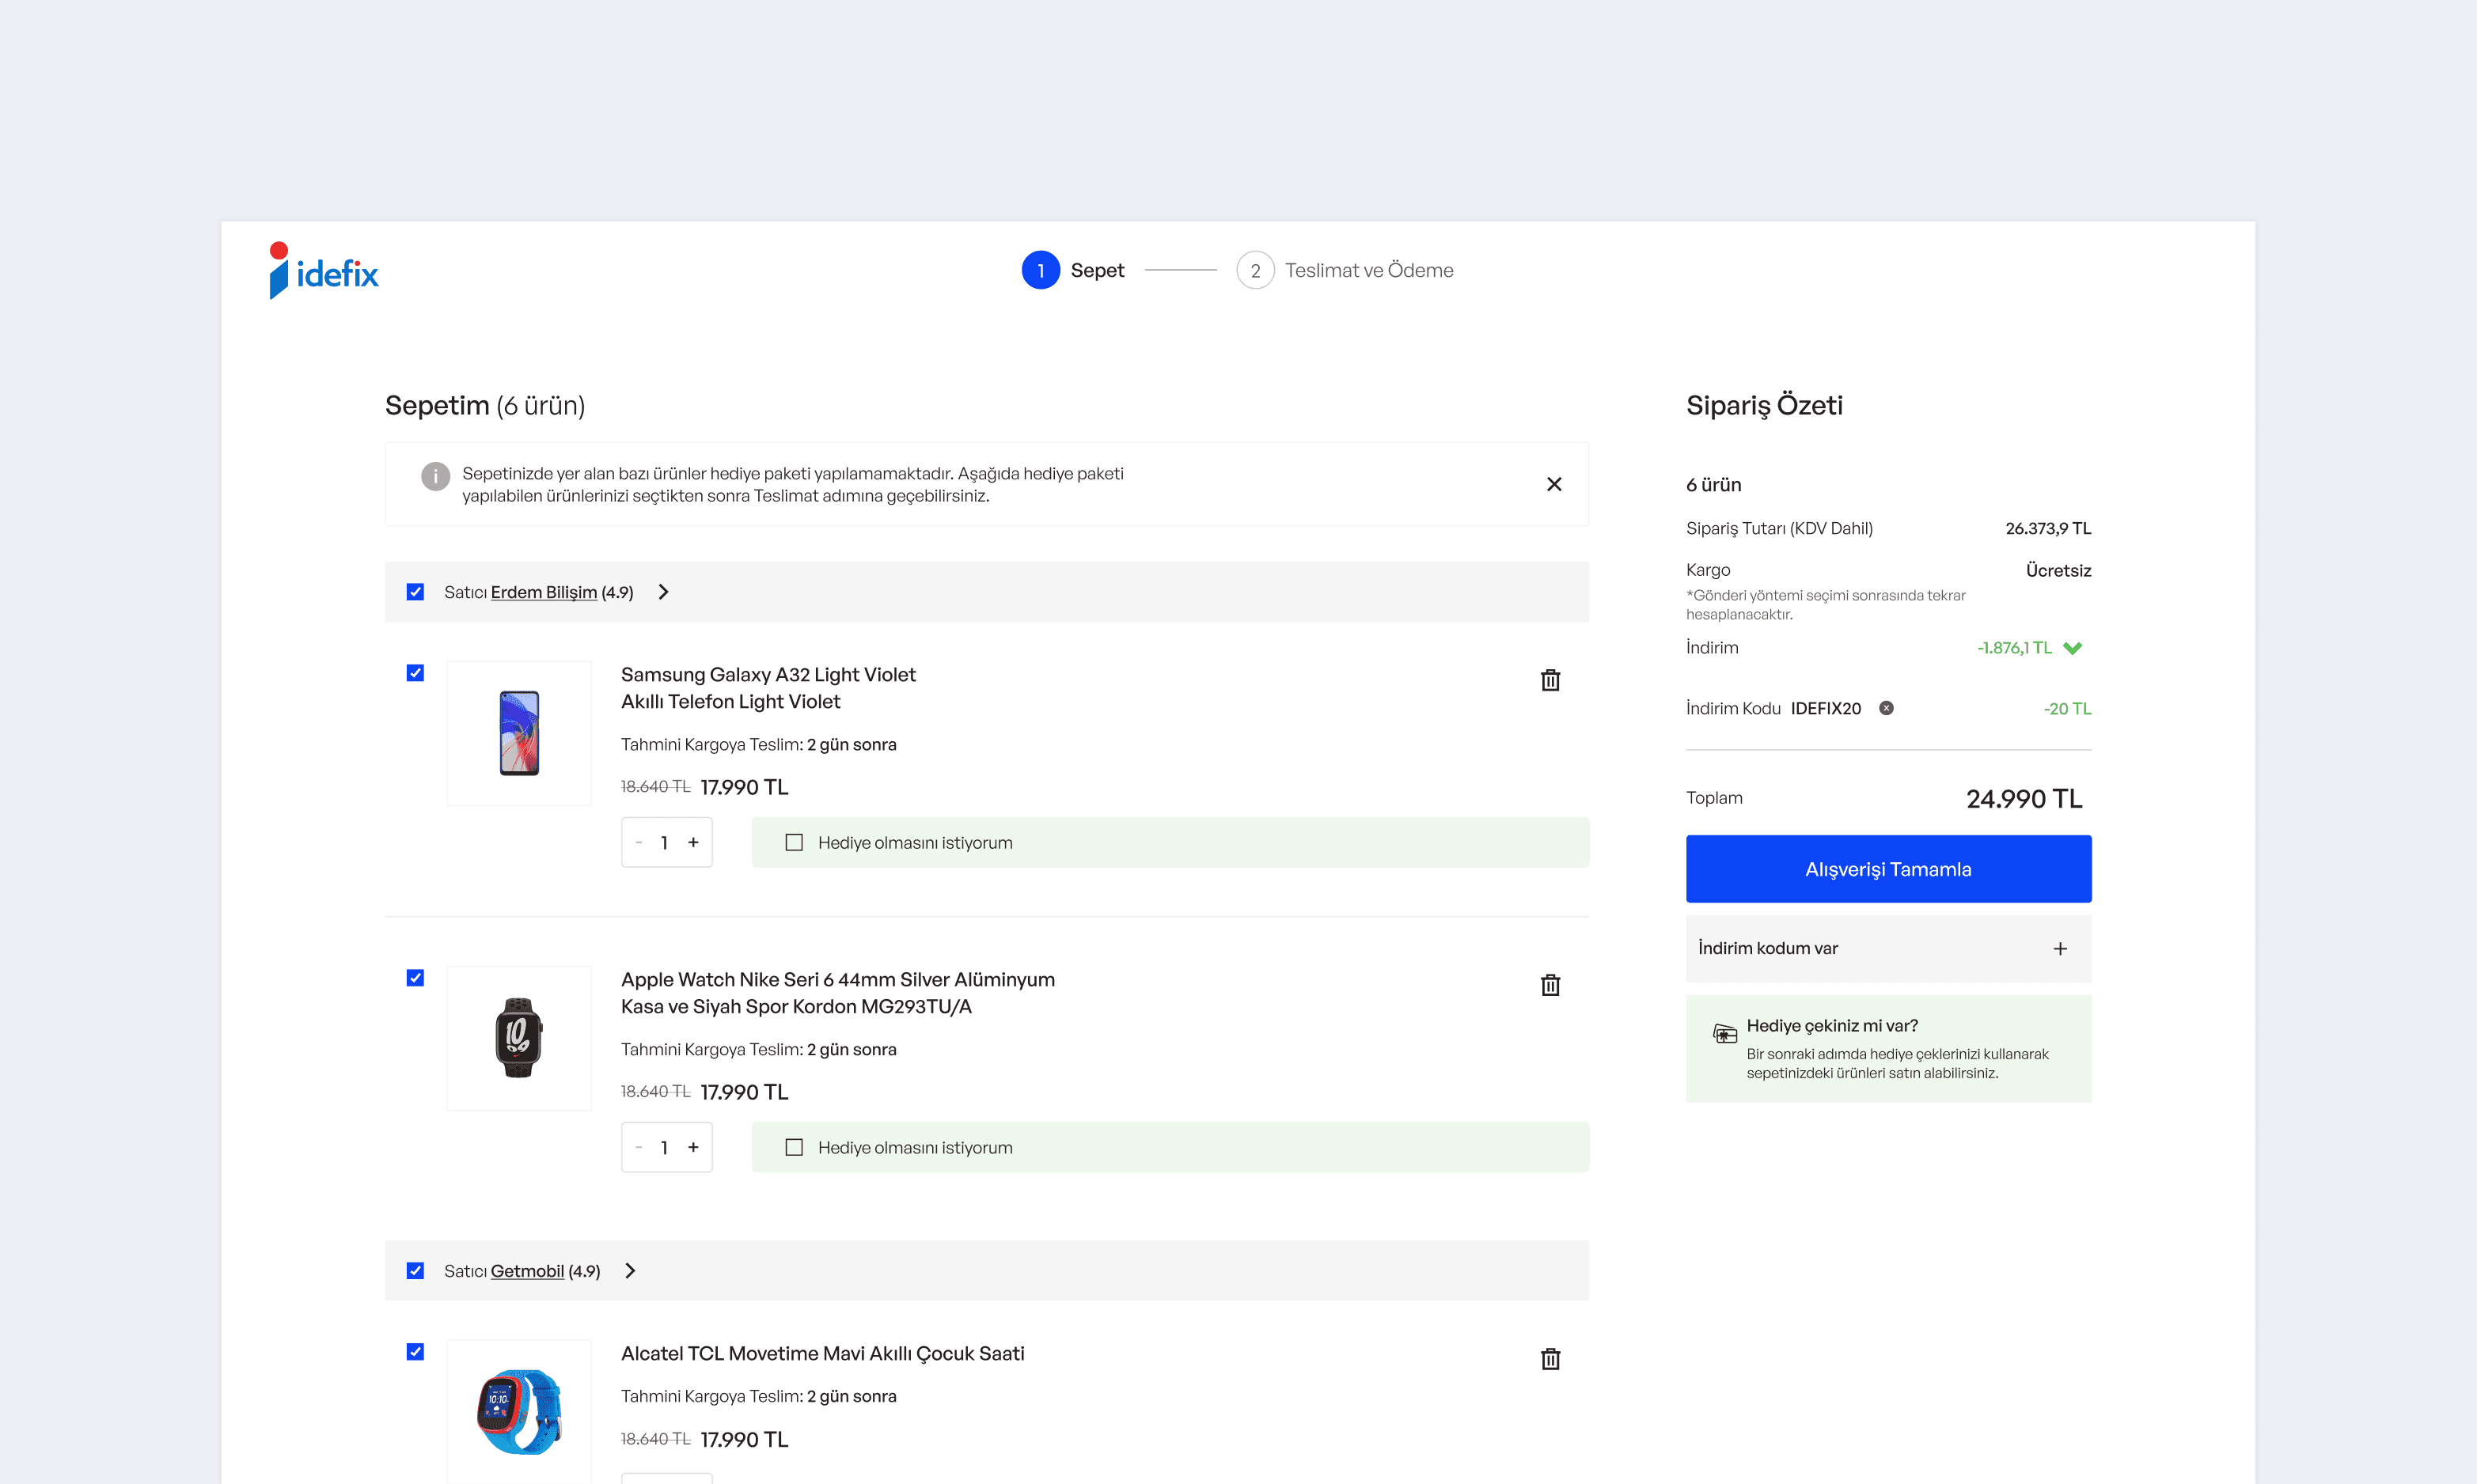This screenshot has height=1484, width=2477.
Task: Uncheck the Samsung Galaxy A32 item checkbox
Action: (x=415, y=673)
